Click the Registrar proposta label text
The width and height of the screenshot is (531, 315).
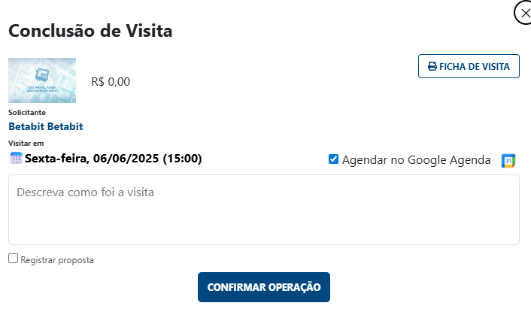coord(58,260)
